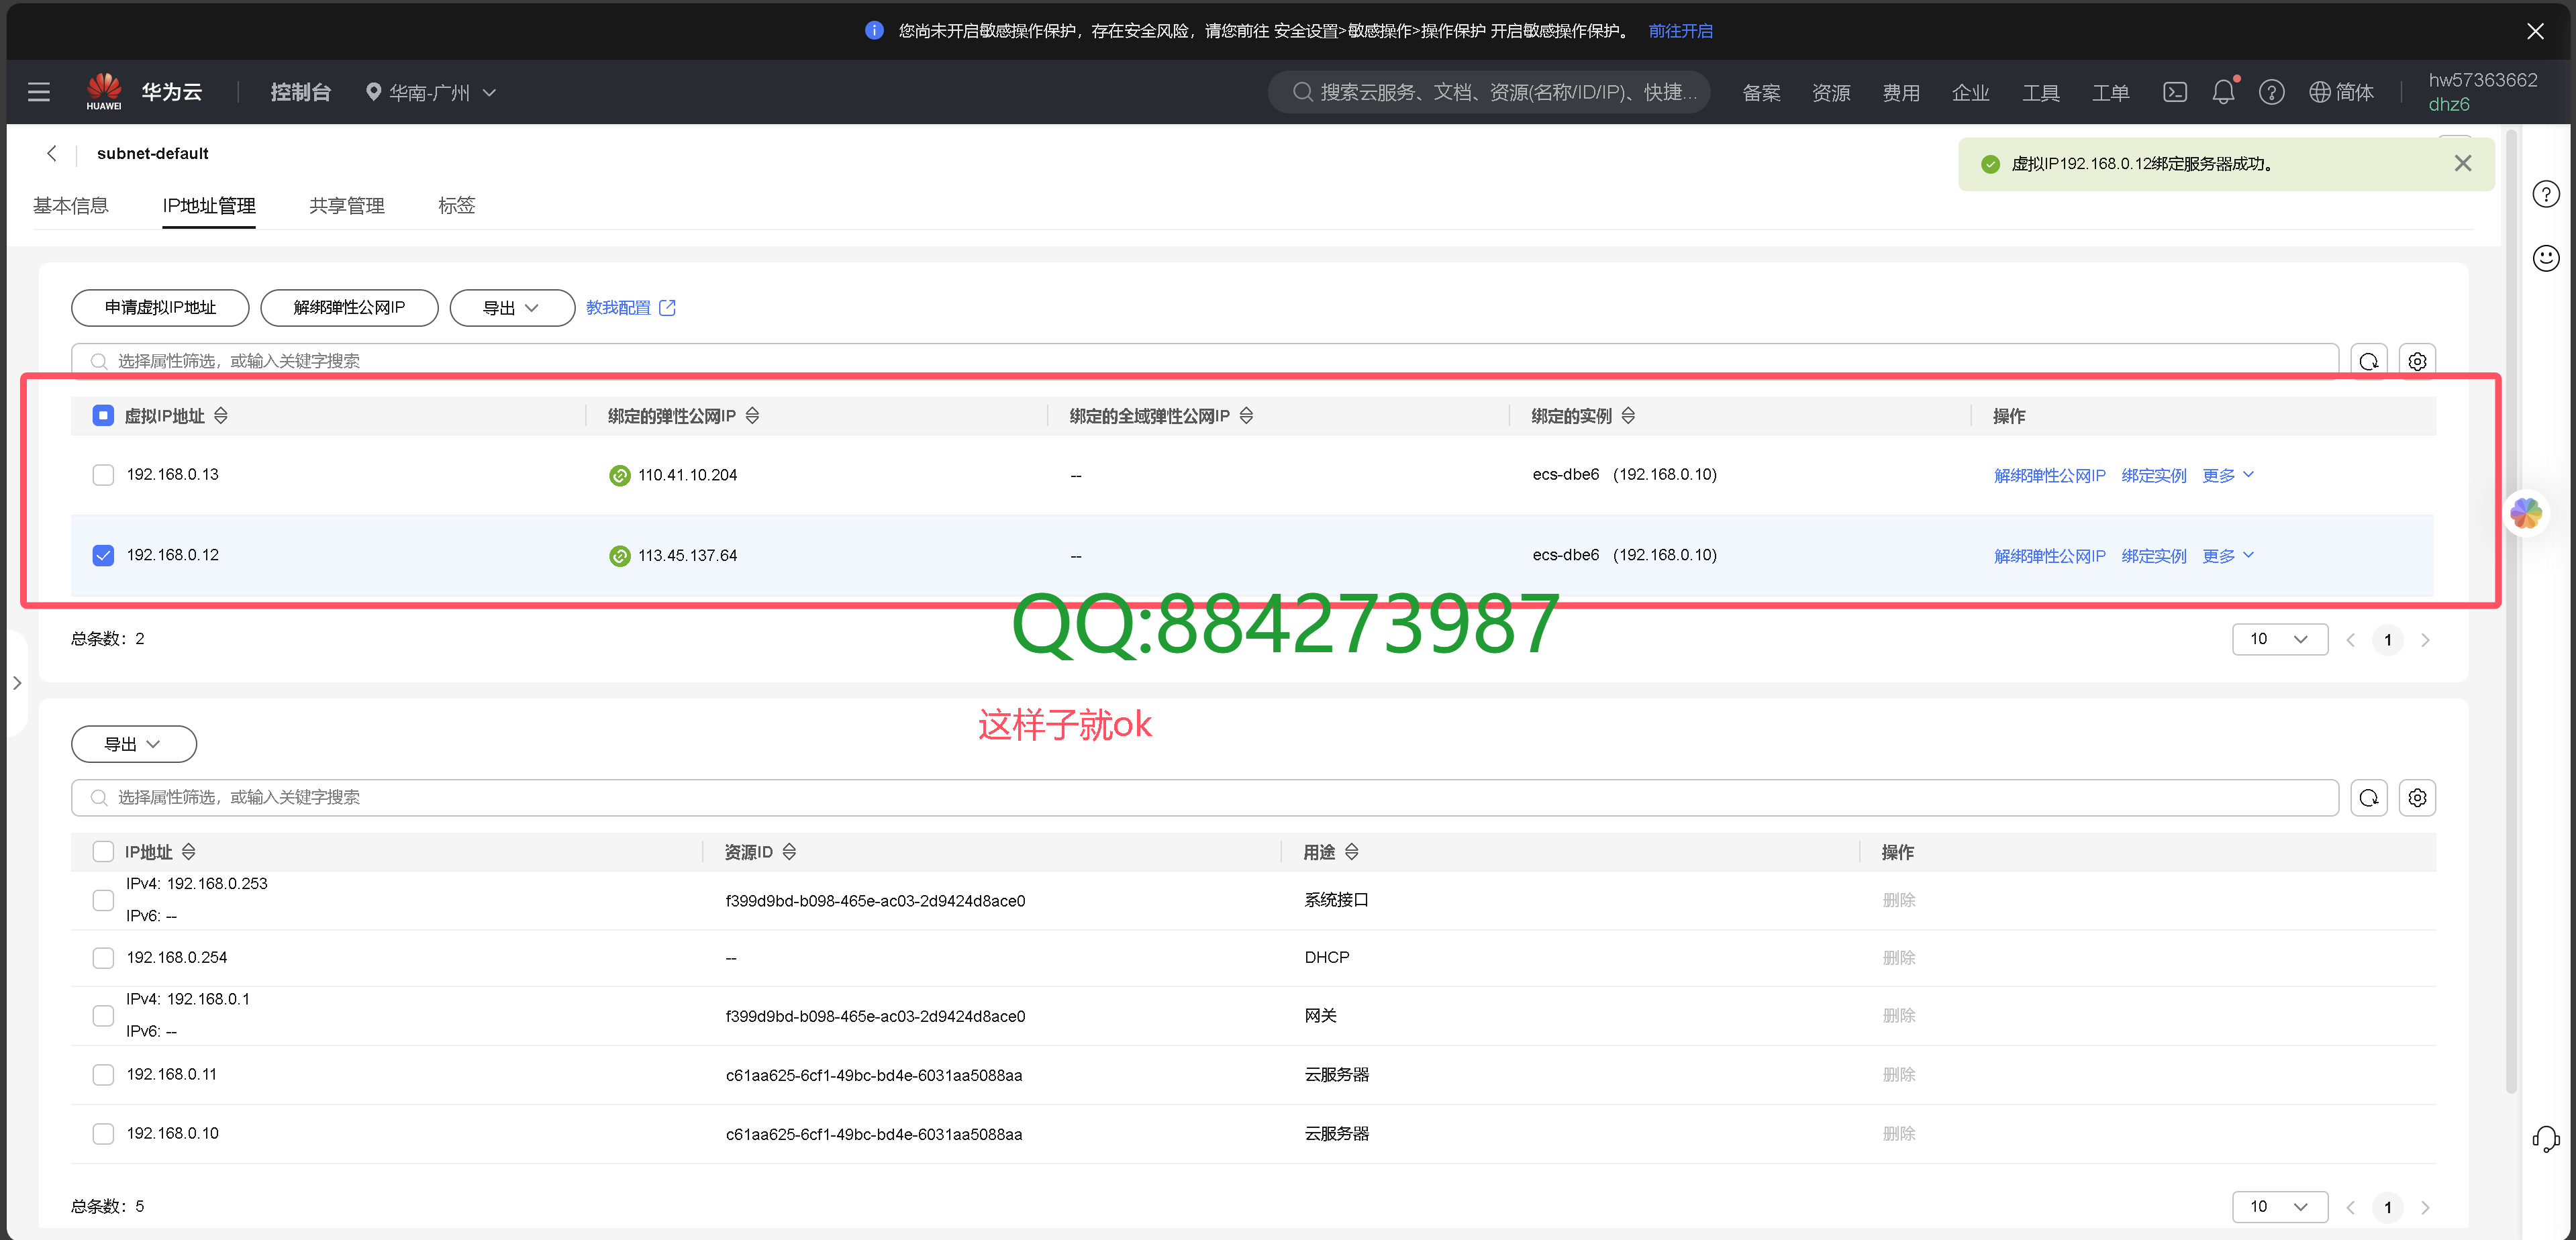Sort lower table by usage column

1351,851
